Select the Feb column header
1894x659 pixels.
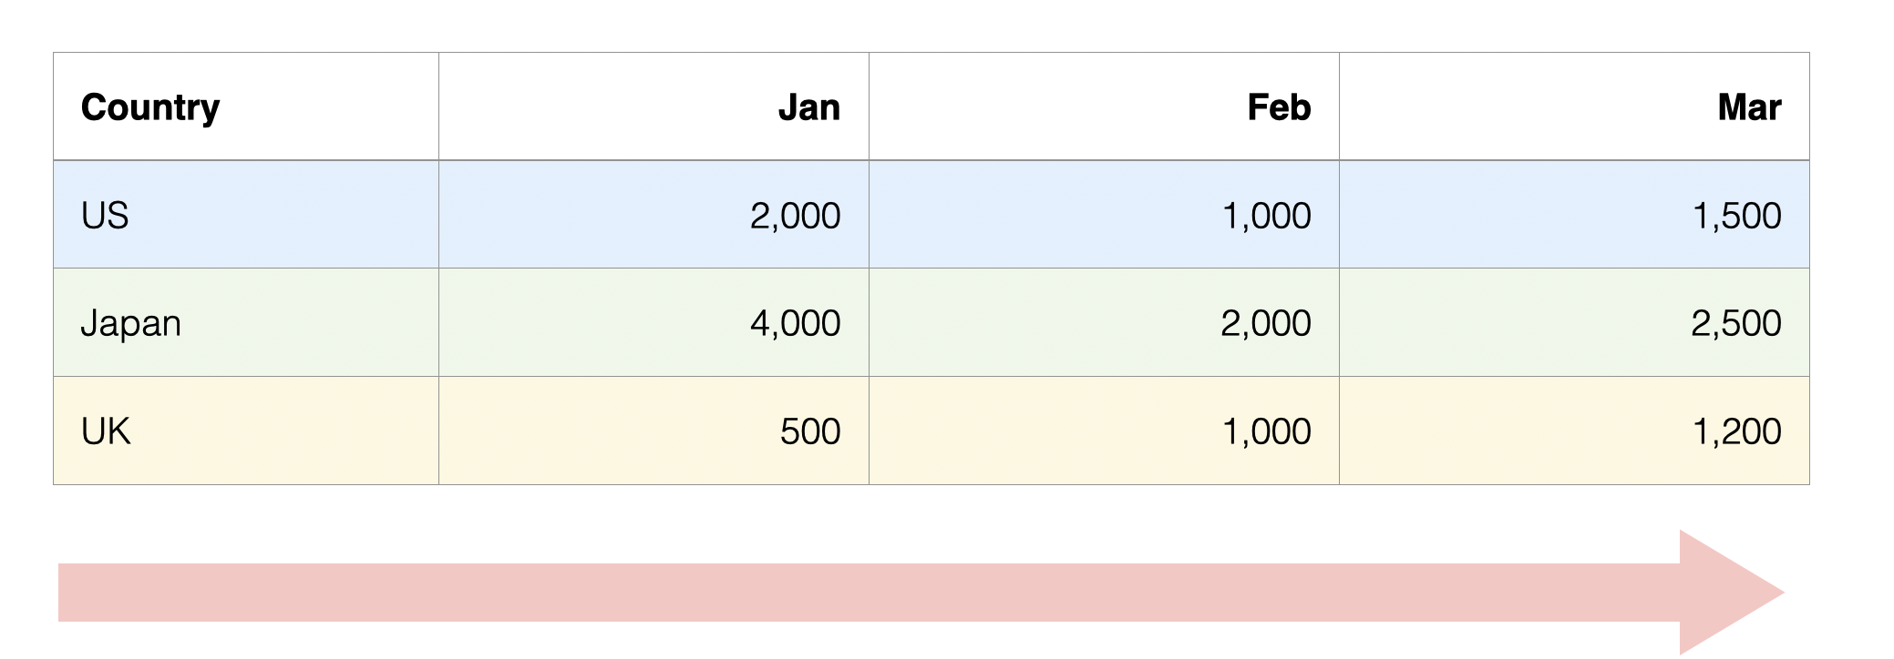[1278, 107]
